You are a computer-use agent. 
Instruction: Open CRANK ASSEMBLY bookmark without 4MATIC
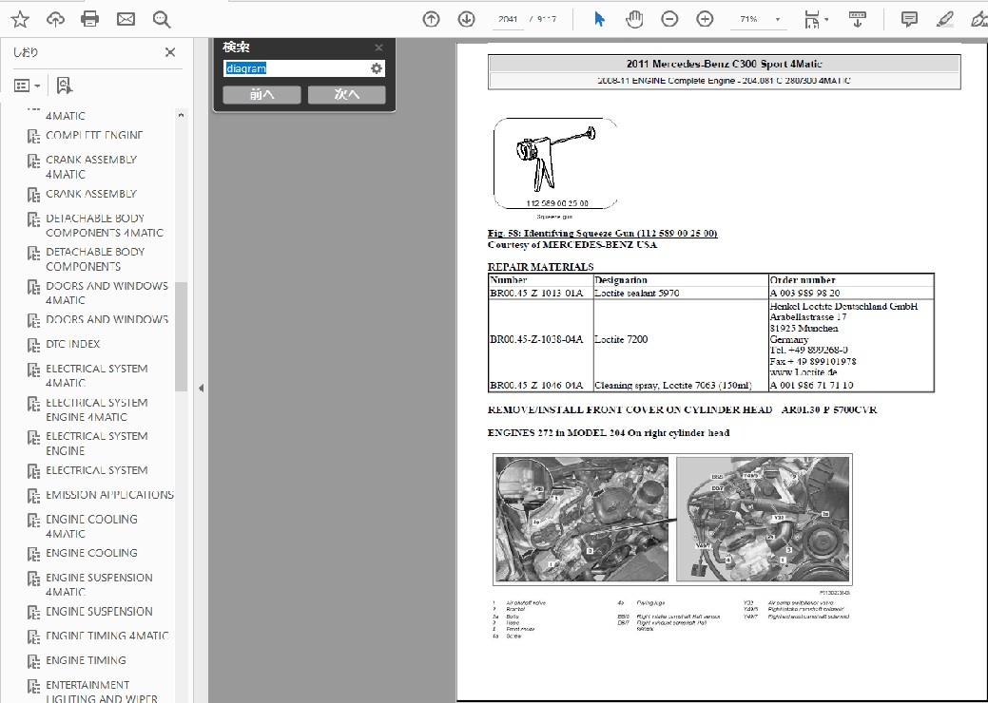click(90, 194)
